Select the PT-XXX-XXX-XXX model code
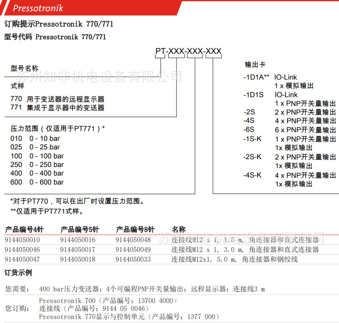The image size is (339, 323). click(x=188, y=51)
